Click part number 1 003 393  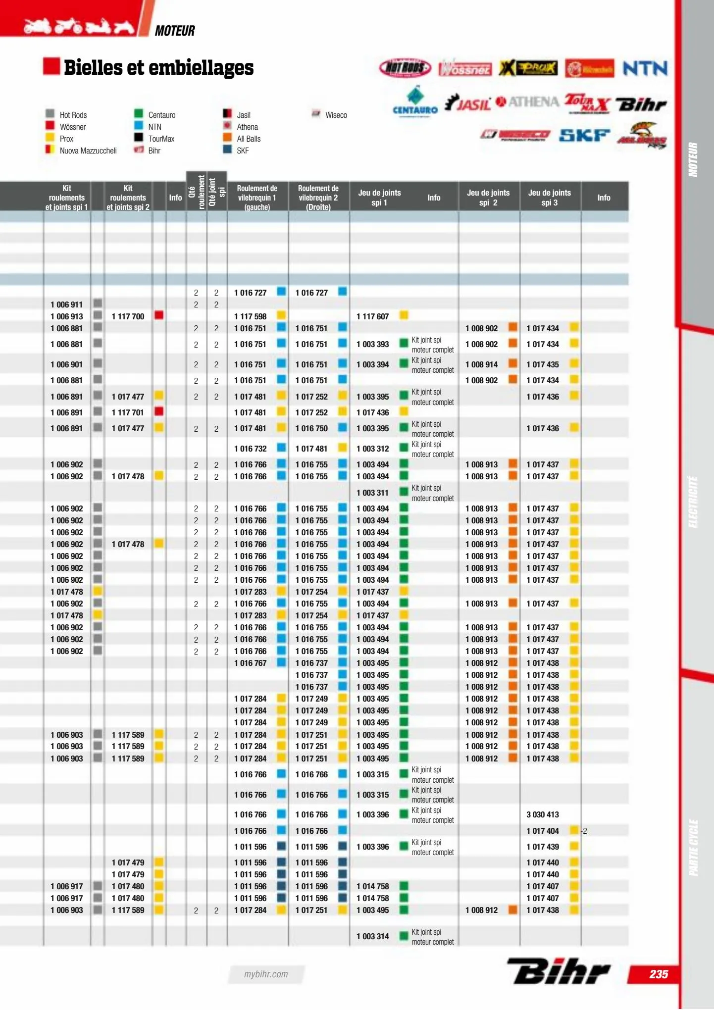coord(373,344)
